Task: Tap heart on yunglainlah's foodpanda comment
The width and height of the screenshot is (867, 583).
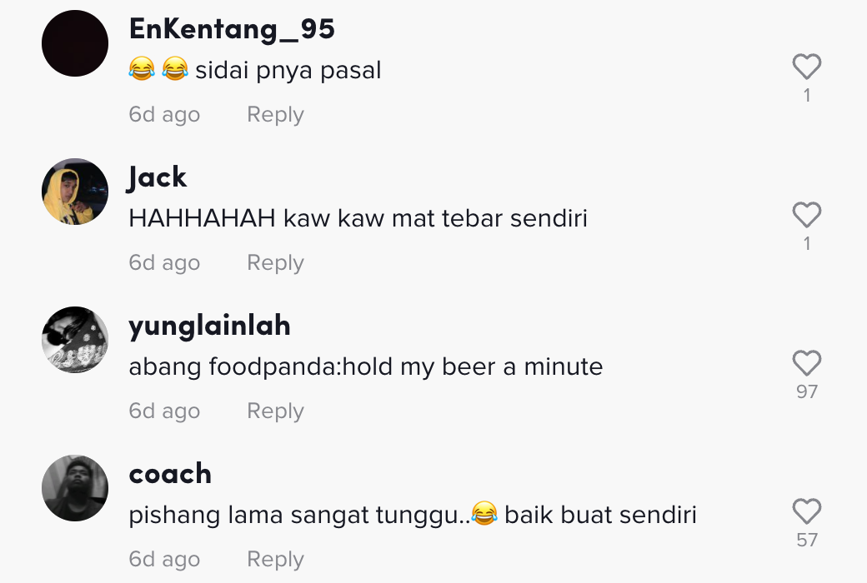Action: pyautogui.click(x=806, y=363)
